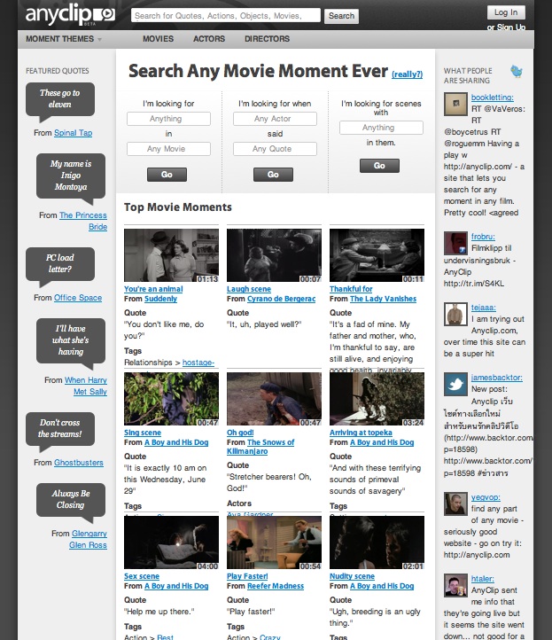
Task: Expand the Moment Themes dropdown
Action: [x=64, y=39]
